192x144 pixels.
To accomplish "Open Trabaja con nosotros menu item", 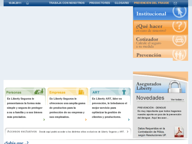I will (67, 3).
